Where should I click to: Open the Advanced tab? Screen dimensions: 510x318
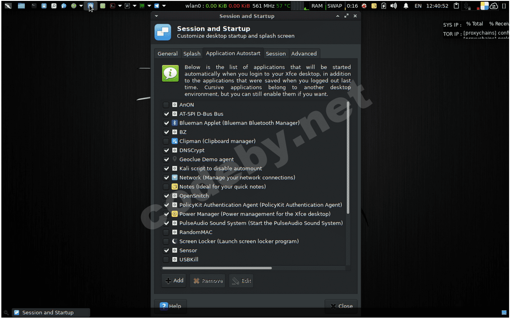point(304,54)
